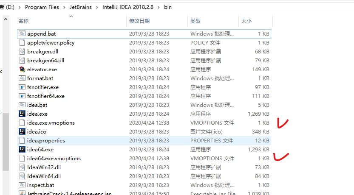
Task: Select the file name idea.exe.vmoptions
Action: pos(51,123)
